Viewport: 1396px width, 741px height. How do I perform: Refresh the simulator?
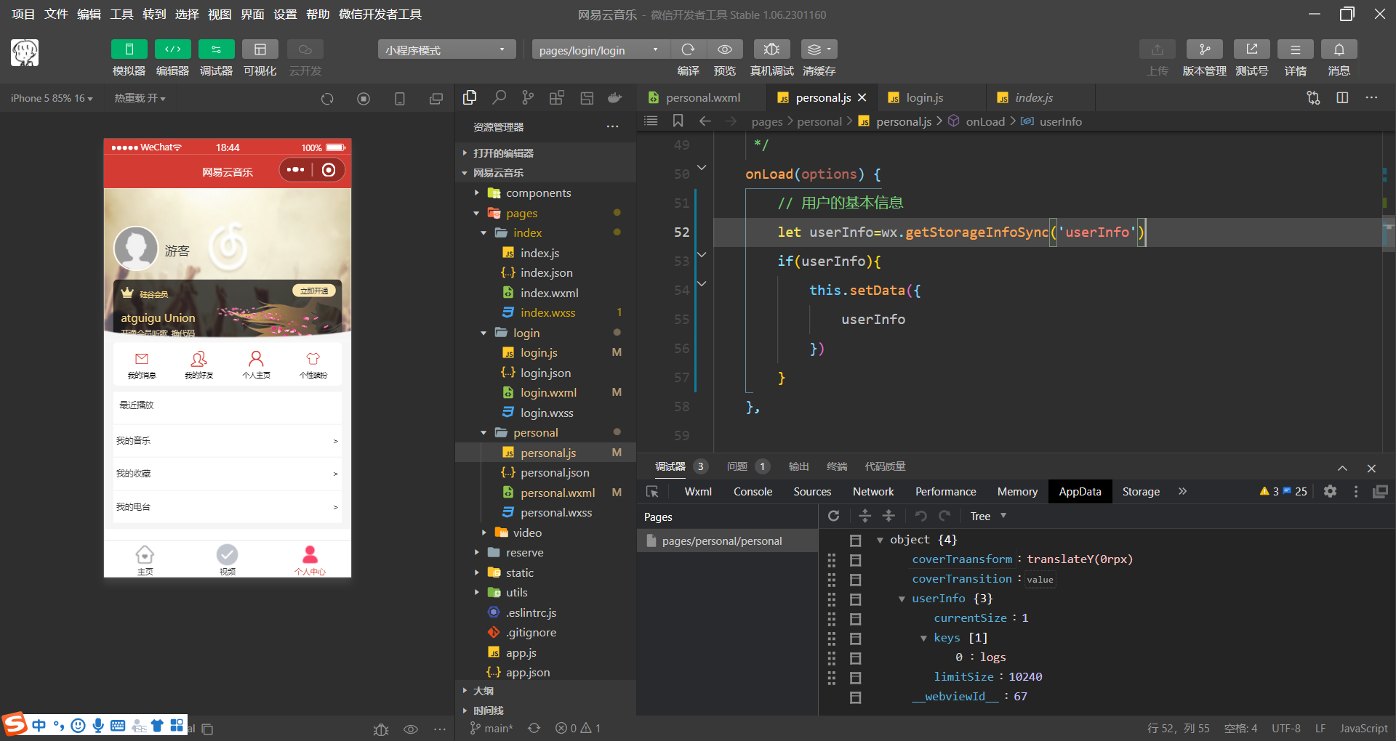coord(327,99)
